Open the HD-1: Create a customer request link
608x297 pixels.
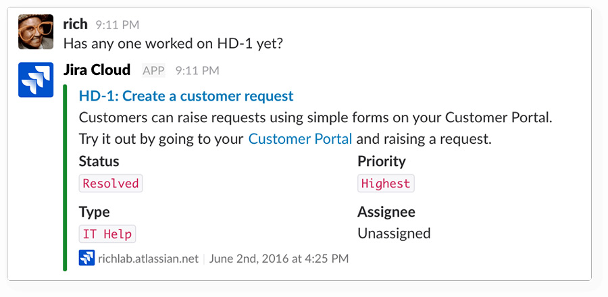(186, 96)
